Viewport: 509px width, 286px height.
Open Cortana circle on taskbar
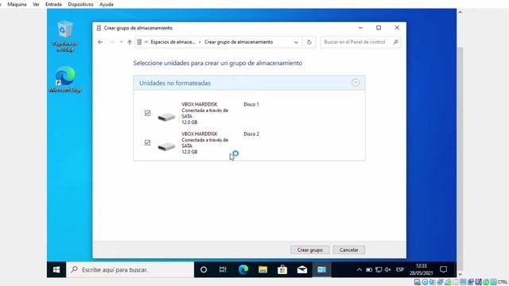204,269
